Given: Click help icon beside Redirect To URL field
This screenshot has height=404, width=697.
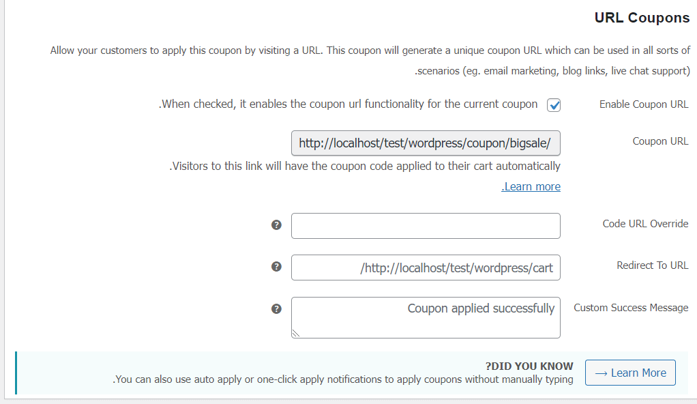Looking at the screenshot, I should [276, 266].
